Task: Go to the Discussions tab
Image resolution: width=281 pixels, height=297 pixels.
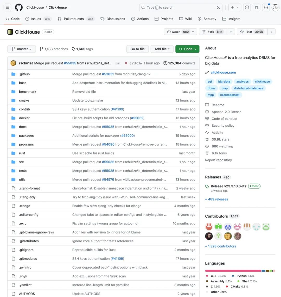Action: pos(113,19)
